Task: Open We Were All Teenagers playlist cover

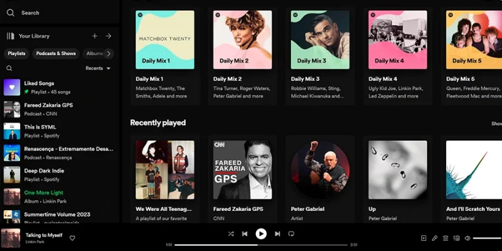Action: point(165,170)
